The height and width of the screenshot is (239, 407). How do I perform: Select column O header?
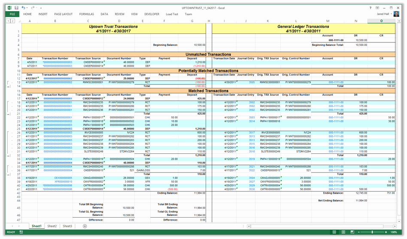click(381, 21)
